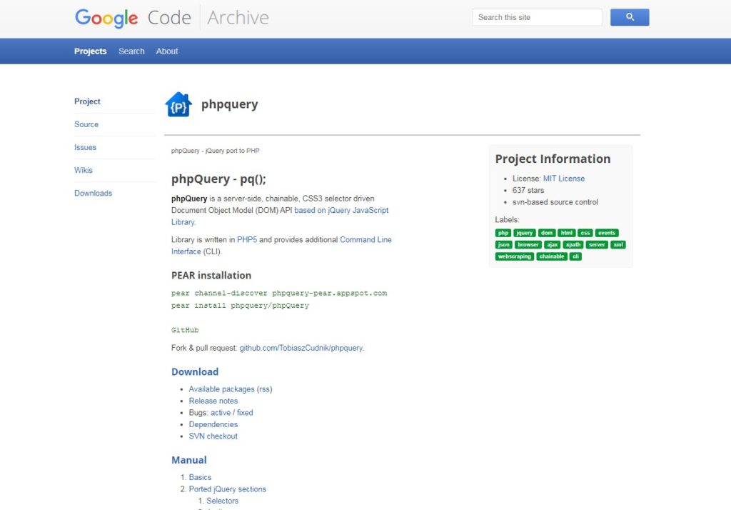This screenshot has height=510, width=731.
Task: Open the Available packages link
Action: click(221, 389)
